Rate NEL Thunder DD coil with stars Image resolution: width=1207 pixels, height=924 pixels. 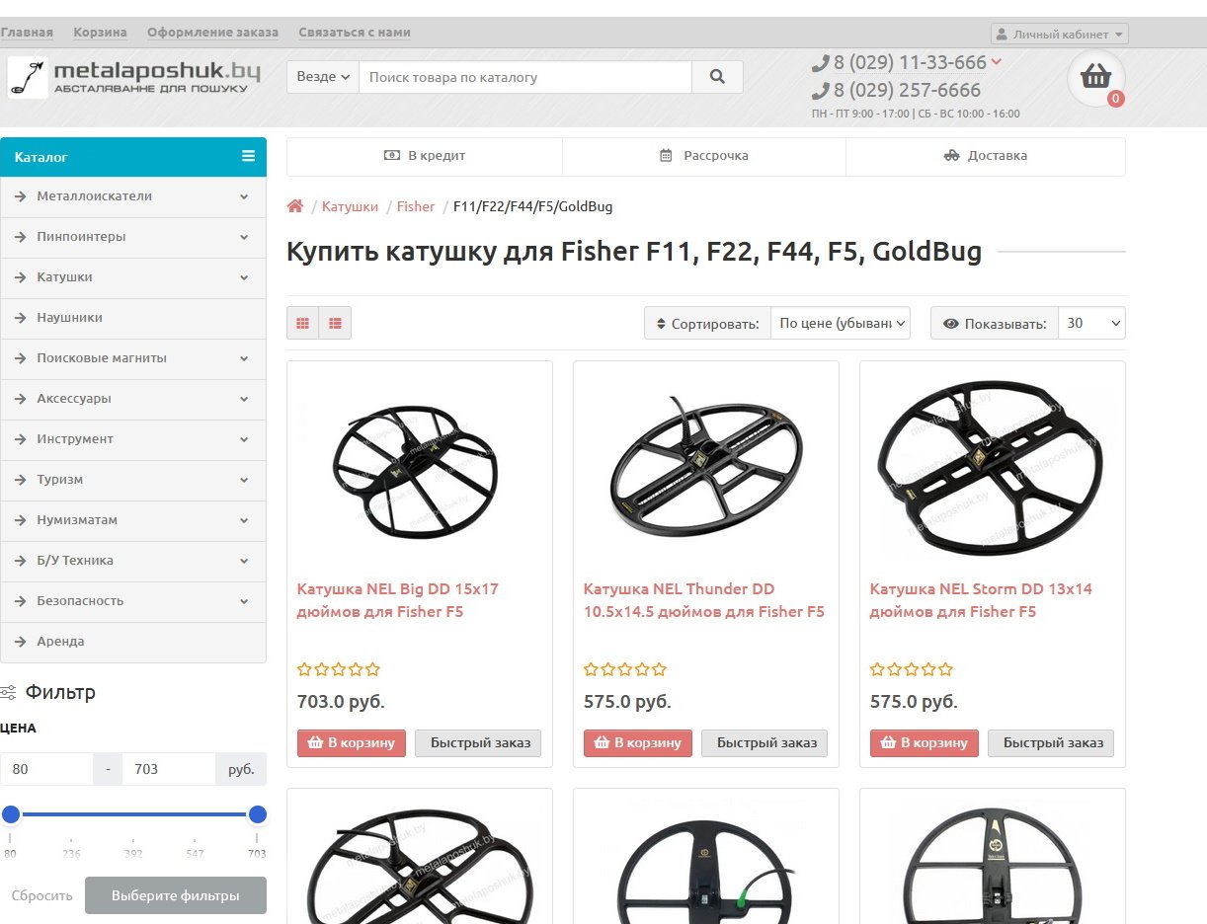(x=624, y=669)
